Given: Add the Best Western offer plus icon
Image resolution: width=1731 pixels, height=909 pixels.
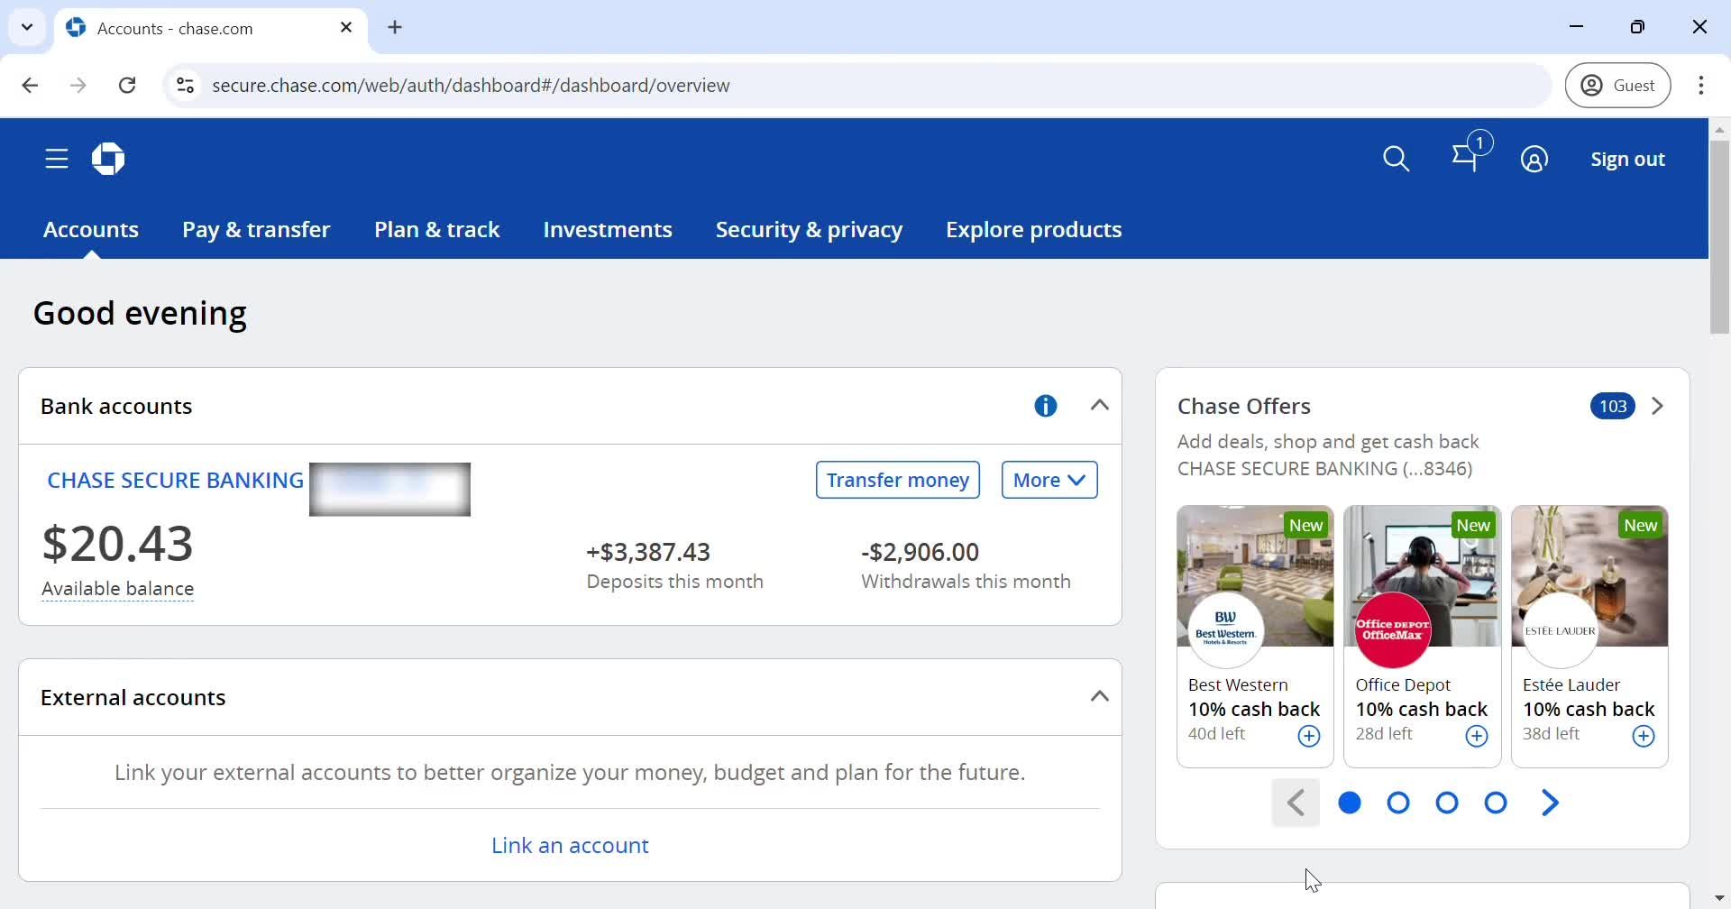Looking at the screenshot, I should pyautogui.click(x=1309, y=737).
